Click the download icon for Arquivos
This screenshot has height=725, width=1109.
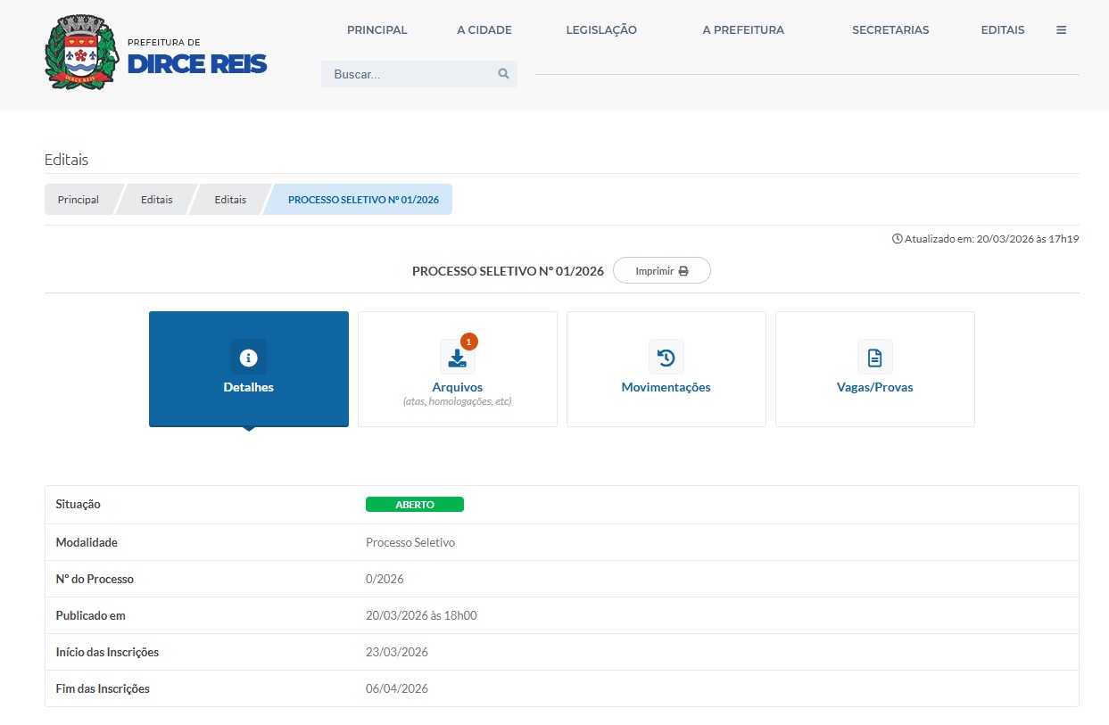[x=457, y=358]
